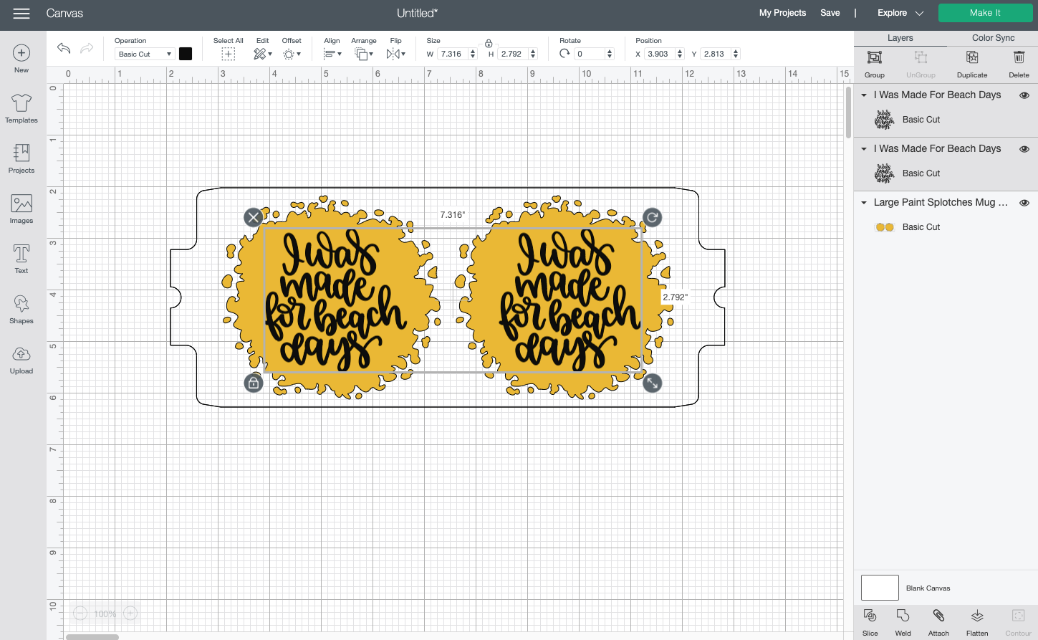
Task: Click the width input field
Action: point(453,54)
